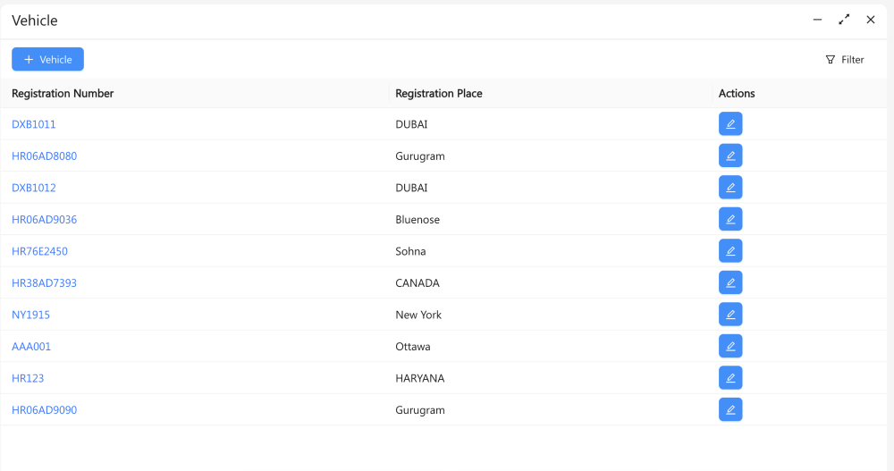Open vehicle link HR38AD7393
894x471 pixels.
[44, 283]
